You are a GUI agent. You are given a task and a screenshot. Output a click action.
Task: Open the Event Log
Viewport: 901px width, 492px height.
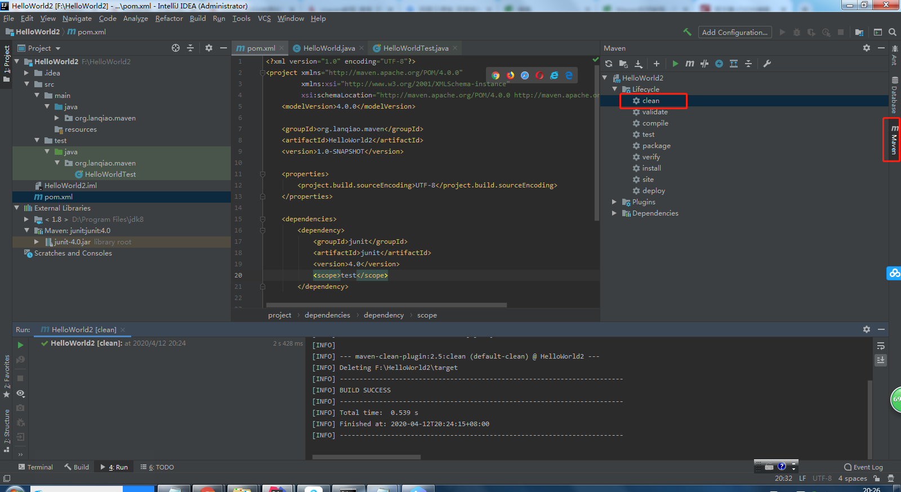pyautogui.click(x=863, y=467)
